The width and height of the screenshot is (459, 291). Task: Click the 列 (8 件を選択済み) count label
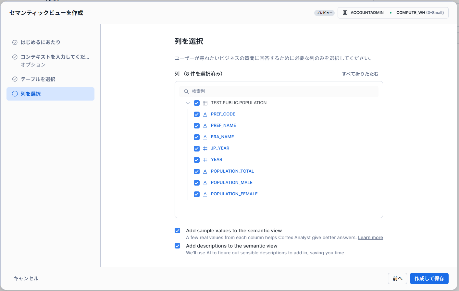199,74
